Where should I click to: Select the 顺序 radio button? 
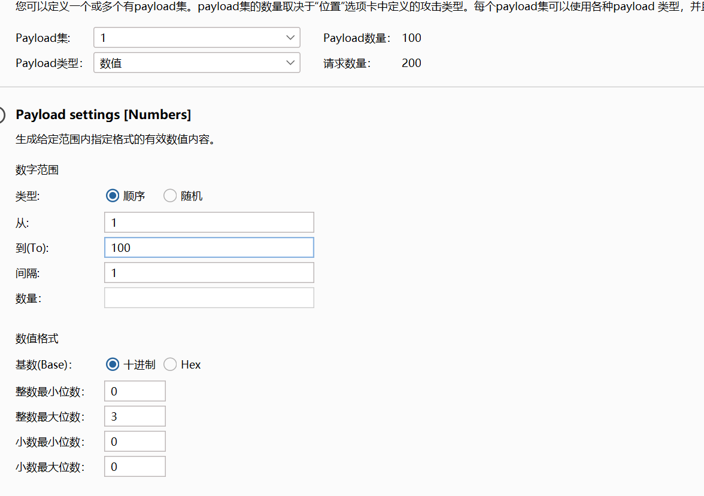(x=113, y=196)
